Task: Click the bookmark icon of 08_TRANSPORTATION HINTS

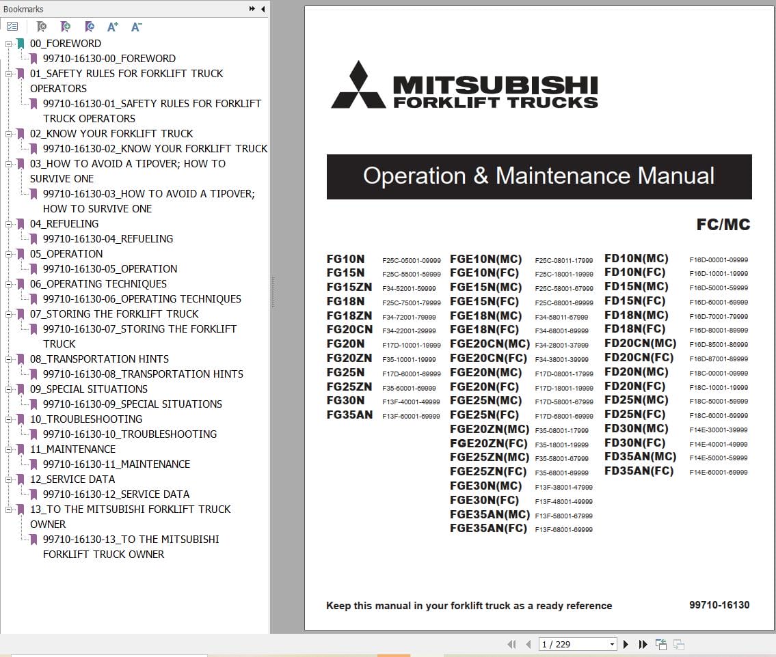Action: [21, 359]
